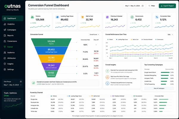
Task: Toggle Landing Page Views legend entry
Action: (x=122, y=40)
